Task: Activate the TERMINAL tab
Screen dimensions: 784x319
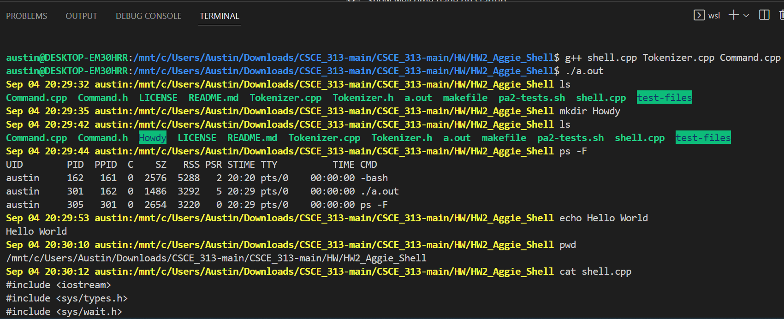Action: pos(220,16)
